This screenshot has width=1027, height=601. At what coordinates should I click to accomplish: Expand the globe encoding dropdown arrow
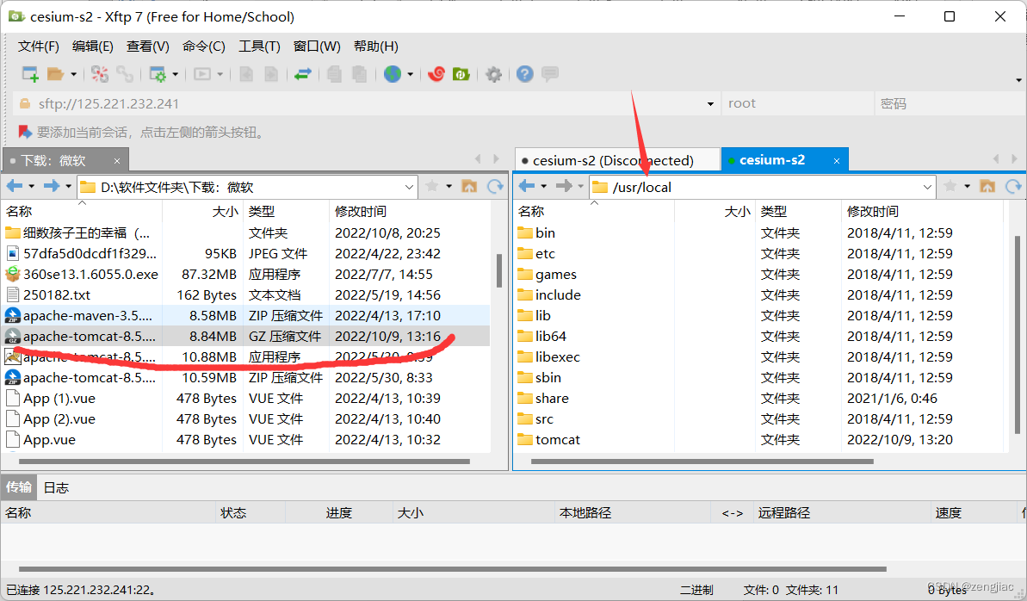410,74
